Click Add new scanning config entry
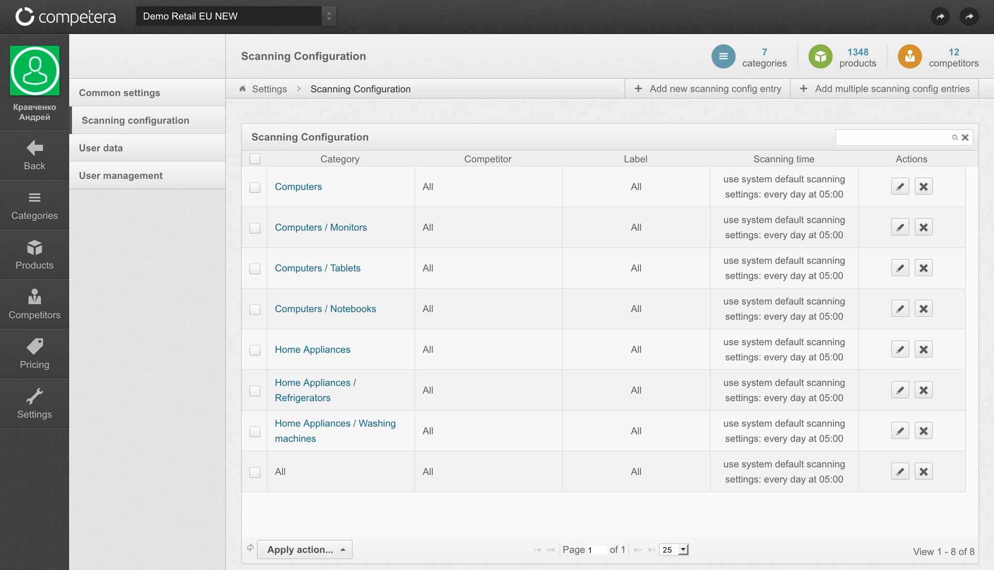Viewport: 994px width, 570px height. point(708,89)
